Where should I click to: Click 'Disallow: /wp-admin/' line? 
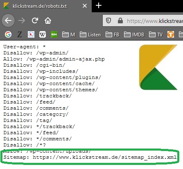tap(36, 53)
